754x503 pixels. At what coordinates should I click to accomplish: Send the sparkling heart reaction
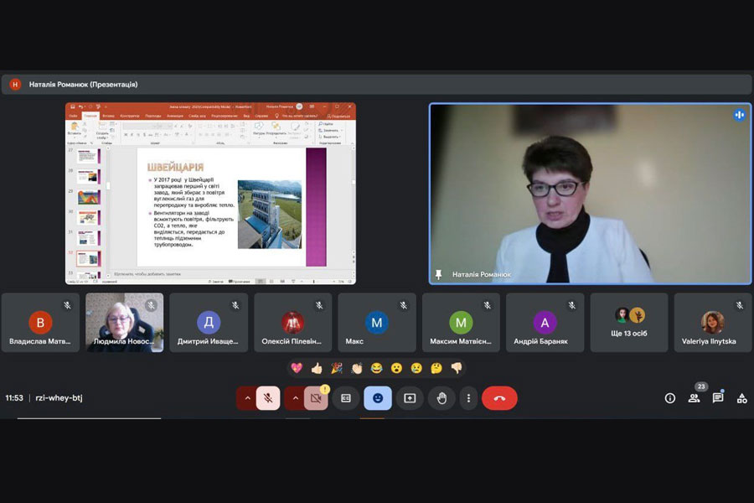point(297,368)
